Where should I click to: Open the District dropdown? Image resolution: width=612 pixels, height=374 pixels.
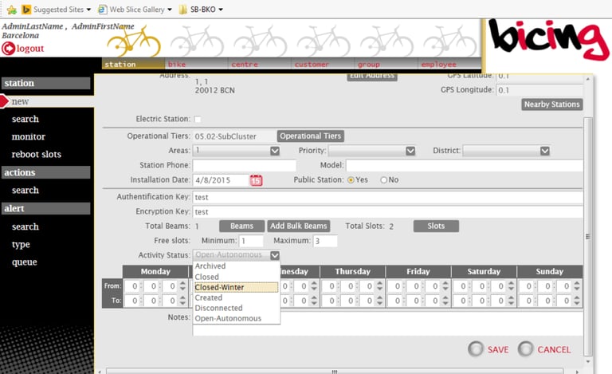506,151
